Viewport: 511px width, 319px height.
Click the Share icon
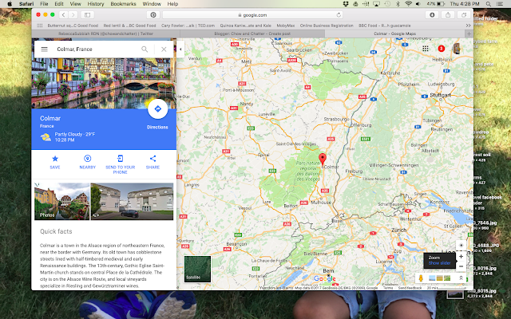(x=153, y=159)
